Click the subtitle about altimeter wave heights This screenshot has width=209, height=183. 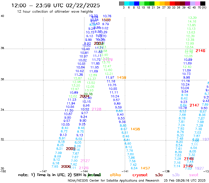click(x=55, y=12)
